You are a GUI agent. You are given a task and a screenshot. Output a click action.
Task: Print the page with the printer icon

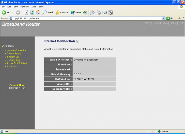99,12
